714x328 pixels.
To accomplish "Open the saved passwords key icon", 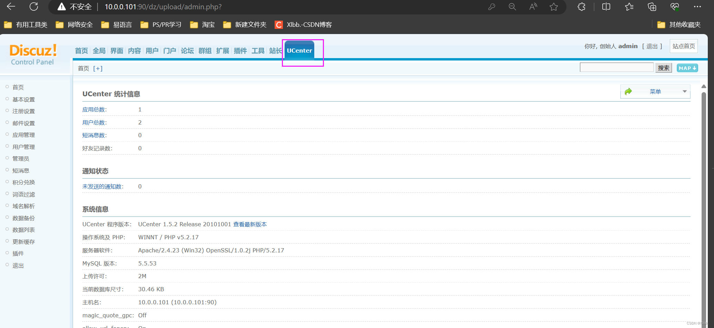I will tap(492, 7).
